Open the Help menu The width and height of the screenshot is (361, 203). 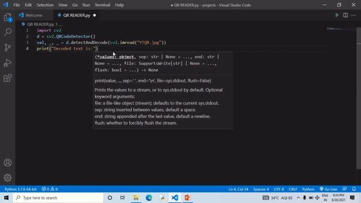pos(119,5)
